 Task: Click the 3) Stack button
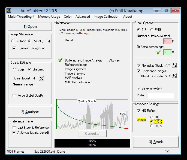pyautogui.click(x=156, y=142)
